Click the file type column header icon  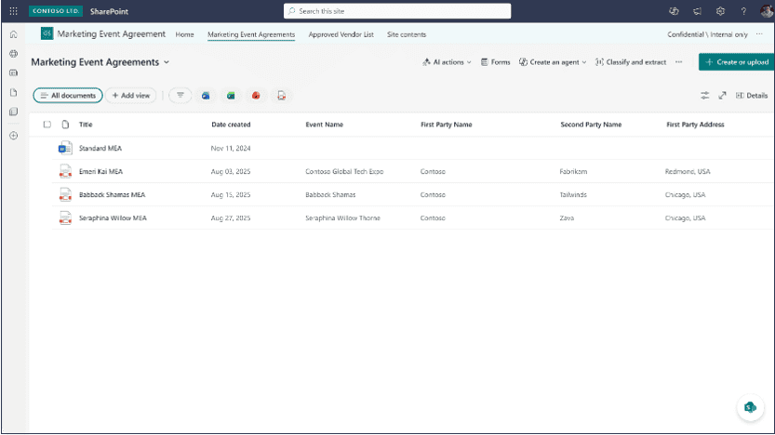pyautogui.click(x=65, y=125)
